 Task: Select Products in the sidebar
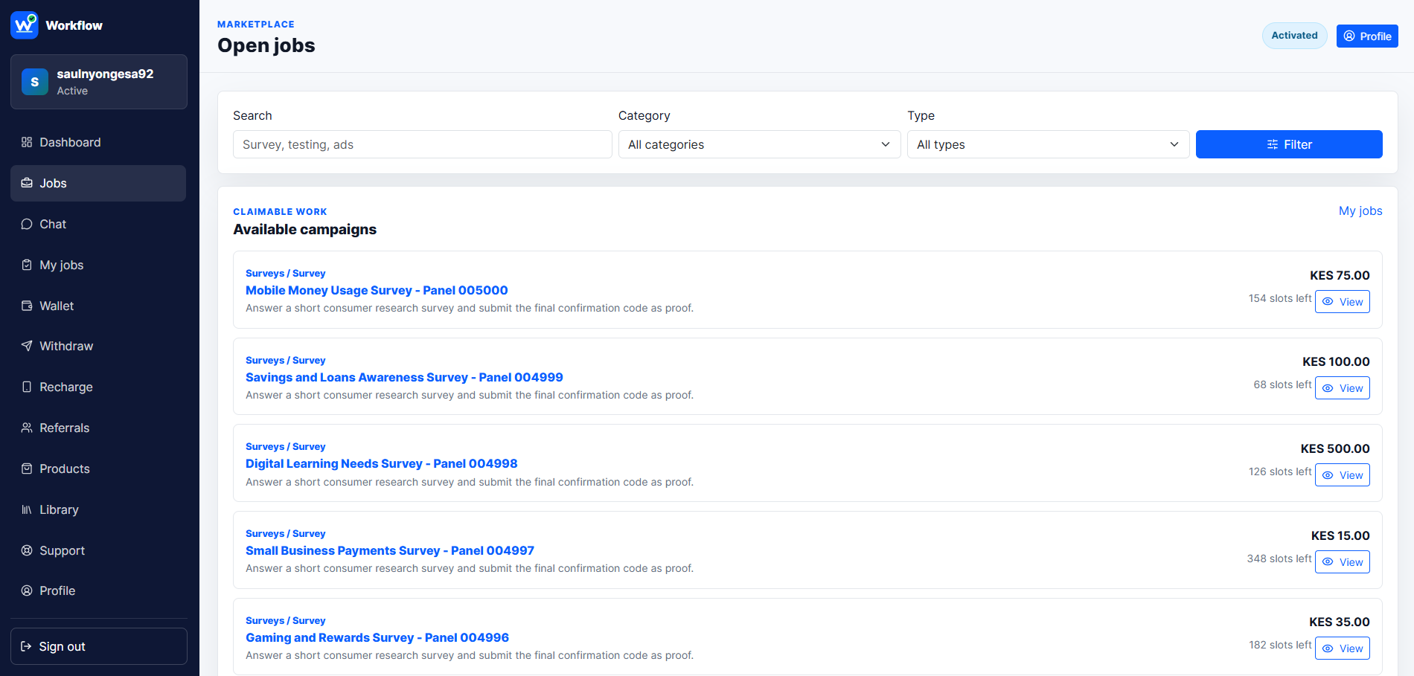[98, 469]
